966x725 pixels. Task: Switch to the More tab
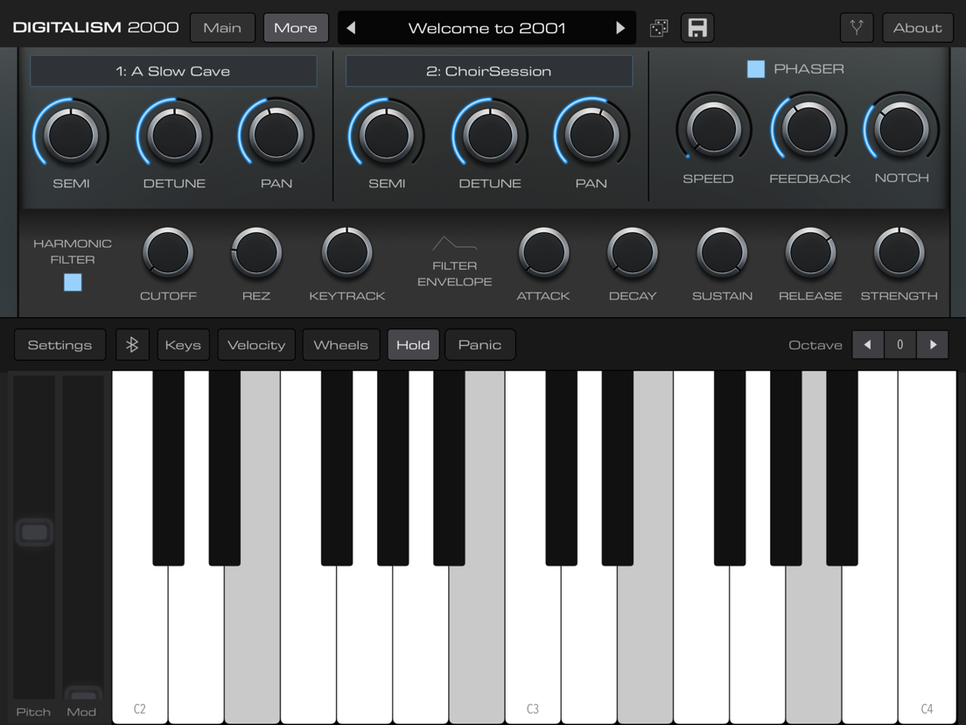tap(296, 28)
